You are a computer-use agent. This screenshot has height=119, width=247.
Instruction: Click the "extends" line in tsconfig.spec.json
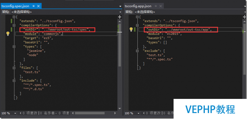(47, 21)
